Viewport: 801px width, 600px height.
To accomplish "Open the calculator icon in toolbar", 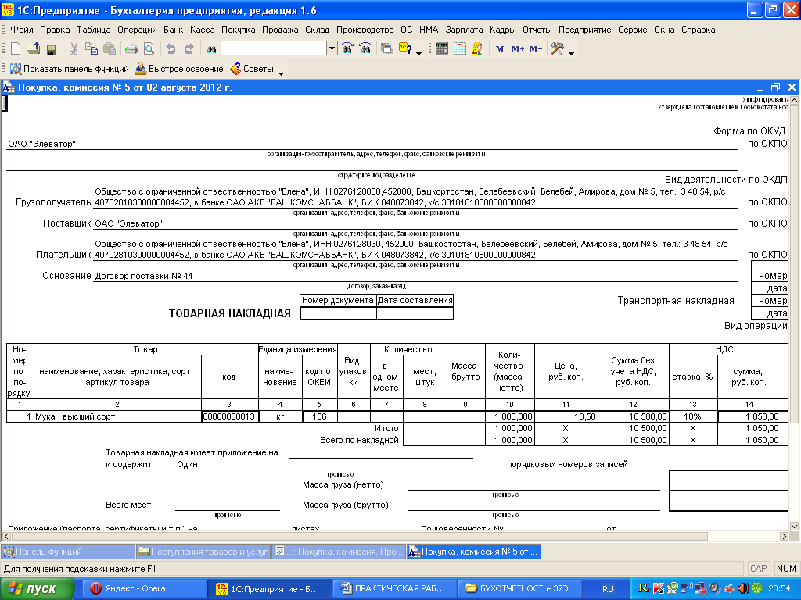I will [442, 49].
